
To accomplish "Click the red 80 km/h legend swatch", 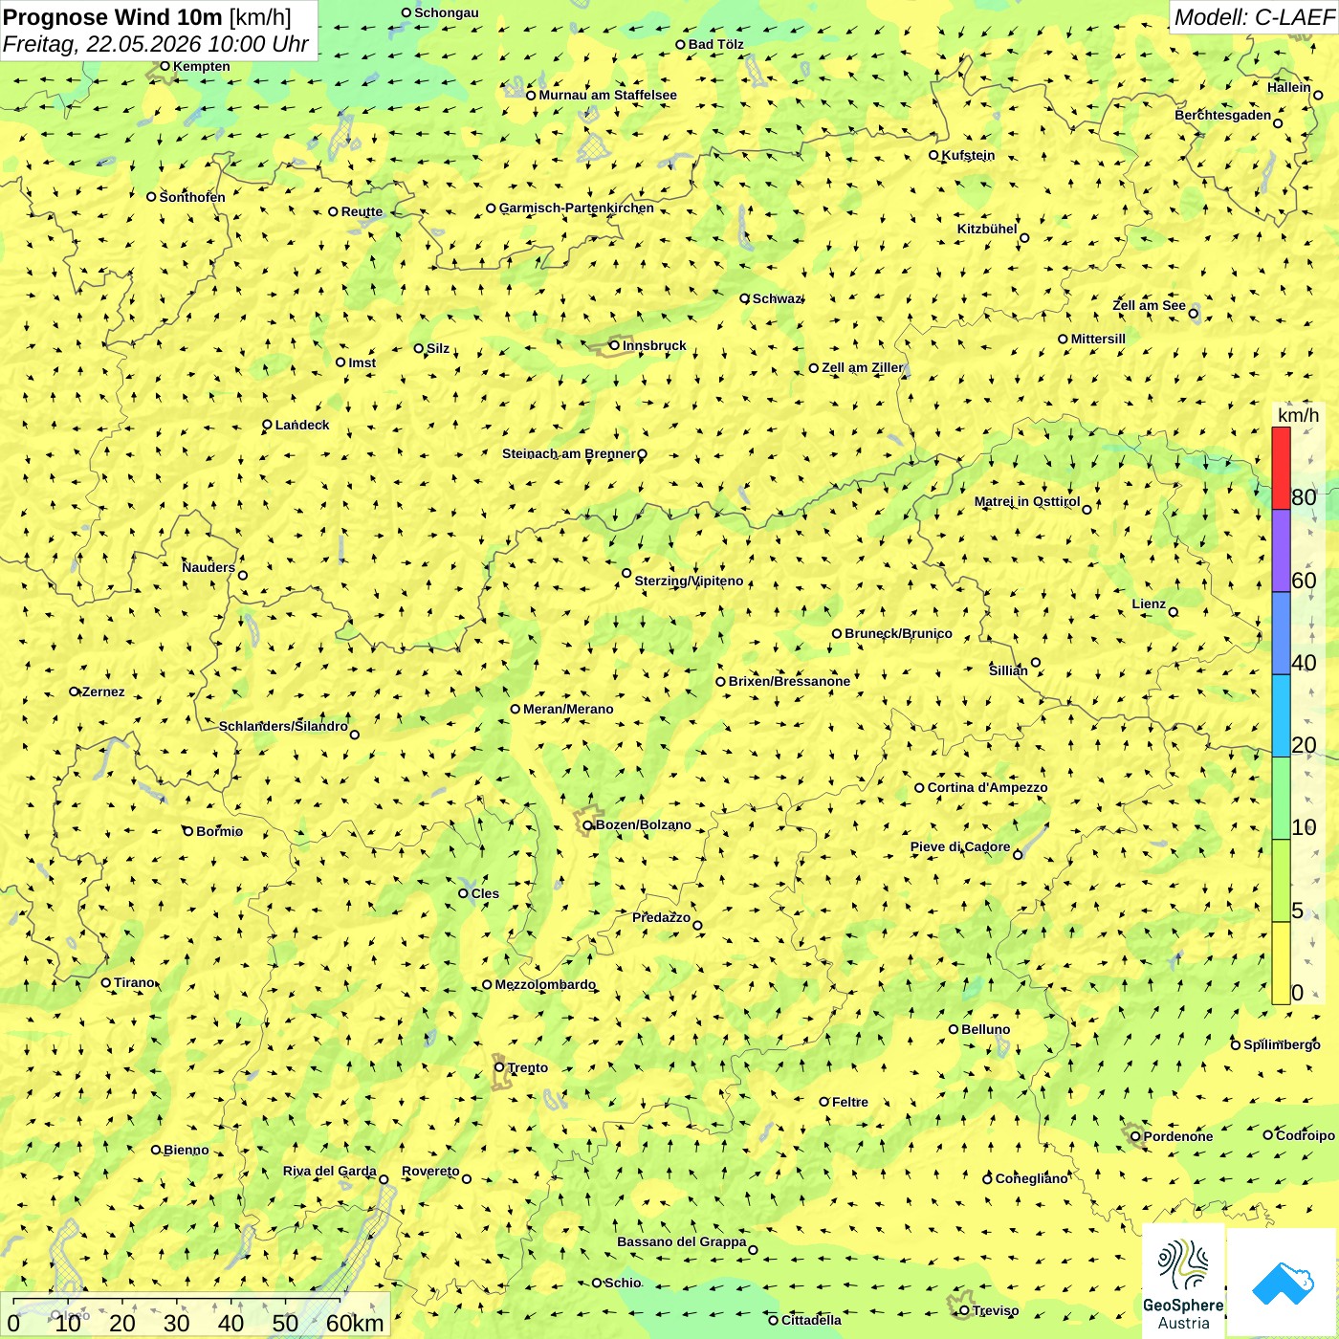I will coord(1281,468).
